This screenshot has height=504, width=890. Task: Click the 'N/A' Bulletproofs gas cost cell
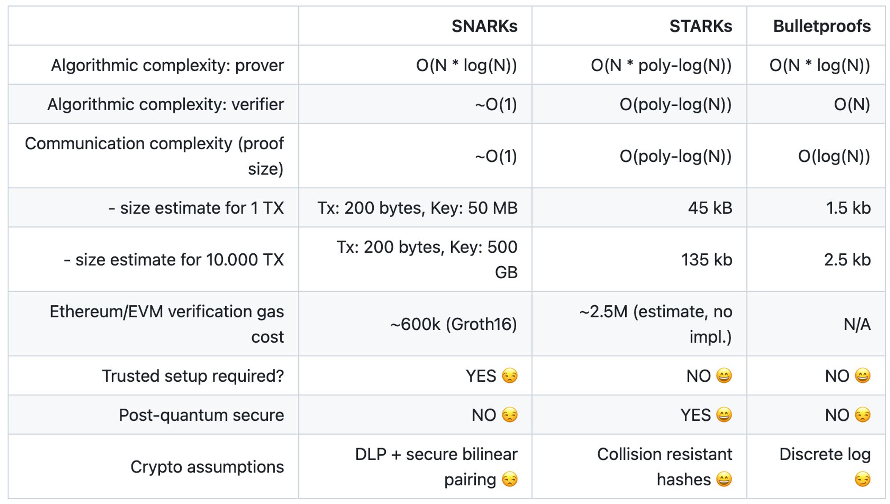pos(857,324)
